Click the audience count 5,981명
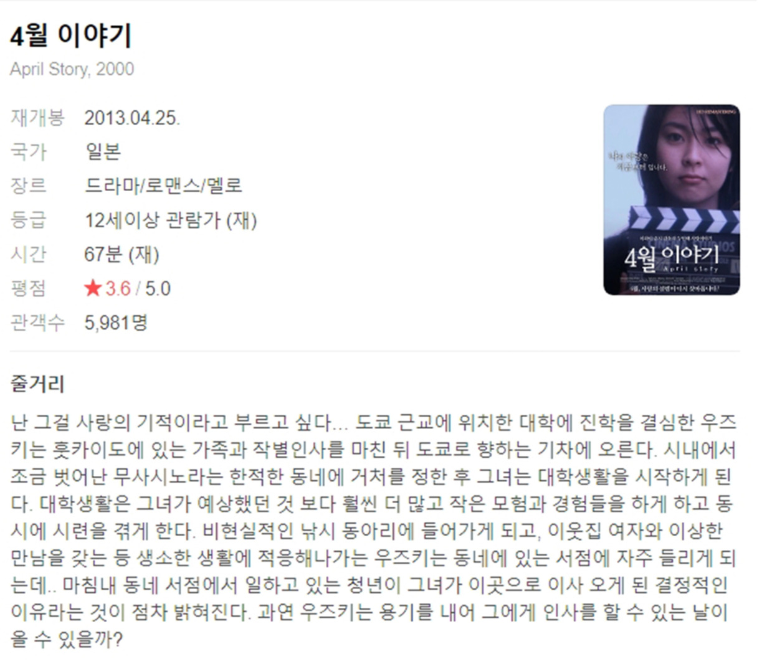This screenshot has height=667, width=762. coord(116,323)
